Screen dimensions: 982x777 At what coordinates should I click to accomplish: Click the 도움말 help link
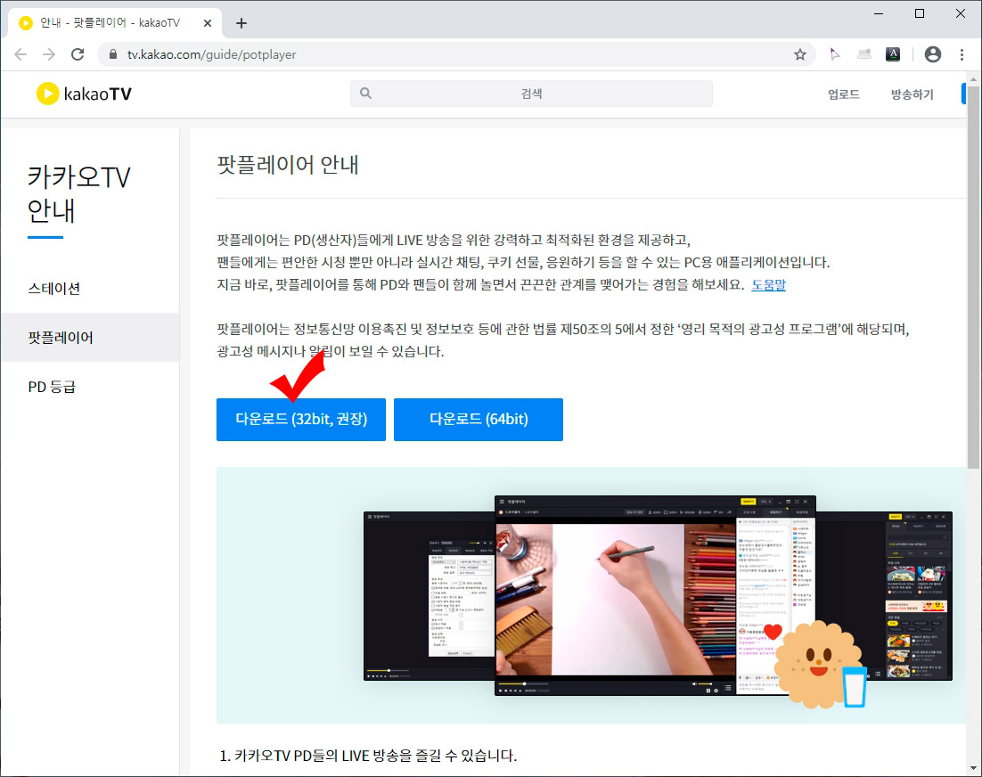click(768, 285)
